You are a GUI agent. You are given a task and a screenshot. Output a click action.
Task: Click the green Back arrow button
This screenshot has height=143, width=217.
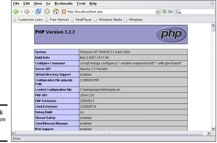pyautogui.click(x=15, y=12)
